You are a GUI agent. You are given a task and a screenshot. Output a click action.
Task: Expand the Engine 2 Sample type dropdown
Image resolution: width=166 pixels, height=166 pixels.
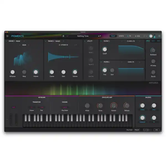click(x=63, y=41)
